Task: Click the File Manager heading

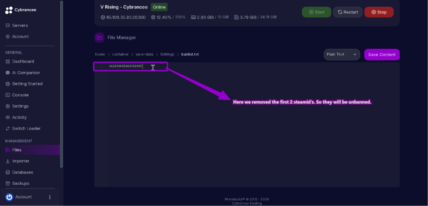Action: pyautogui.click(x=122, y=38)
